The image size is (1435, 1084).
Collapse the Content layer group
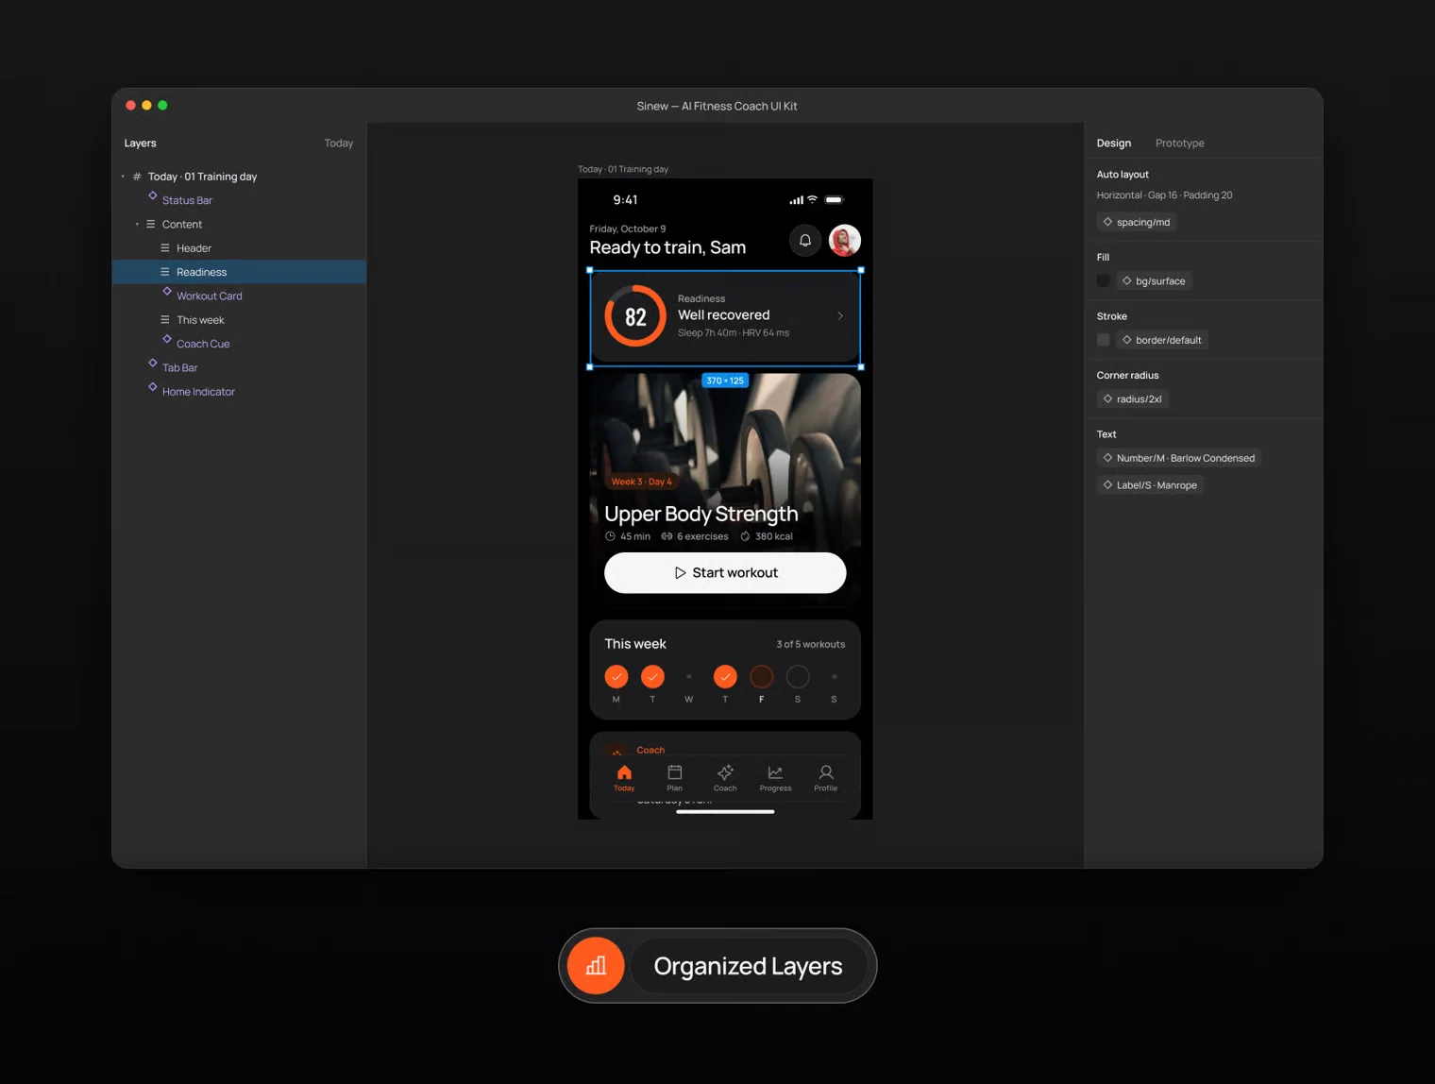[x=137, y=225]
